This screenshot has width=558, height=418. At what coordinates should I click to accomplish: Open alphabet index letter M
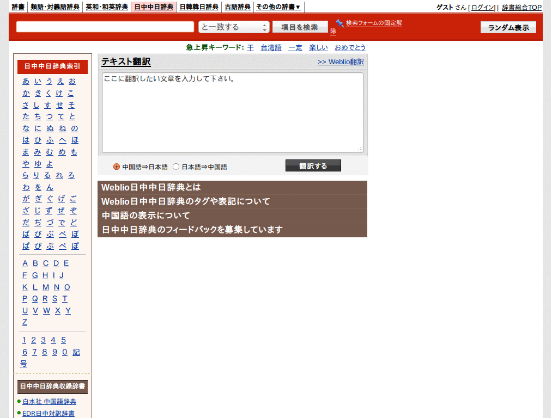click(46, 287)
